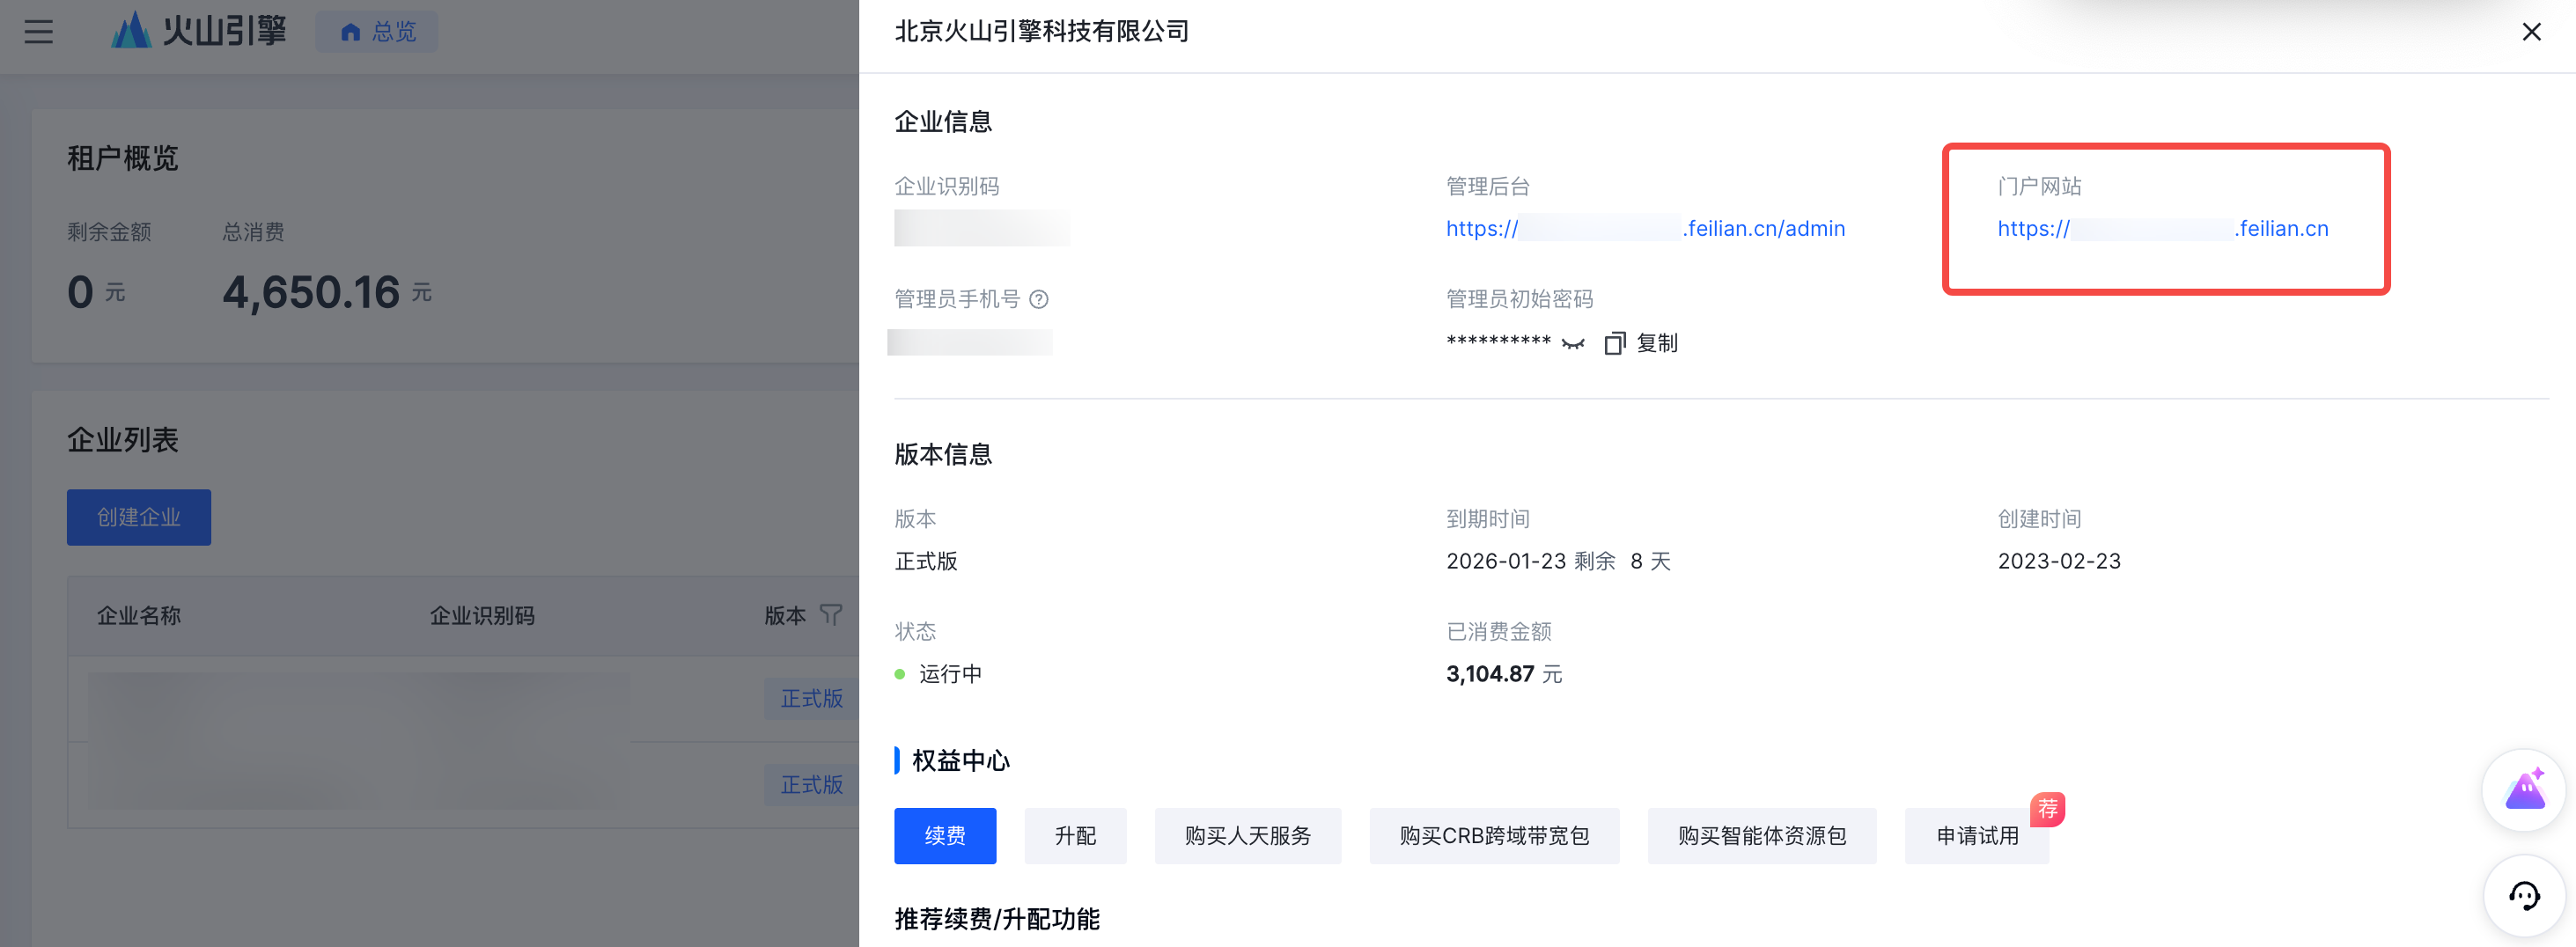Click 创建企业 button in background page
Screen dimensions: 2576x947
pyautogui.click(x=139, y=517)
